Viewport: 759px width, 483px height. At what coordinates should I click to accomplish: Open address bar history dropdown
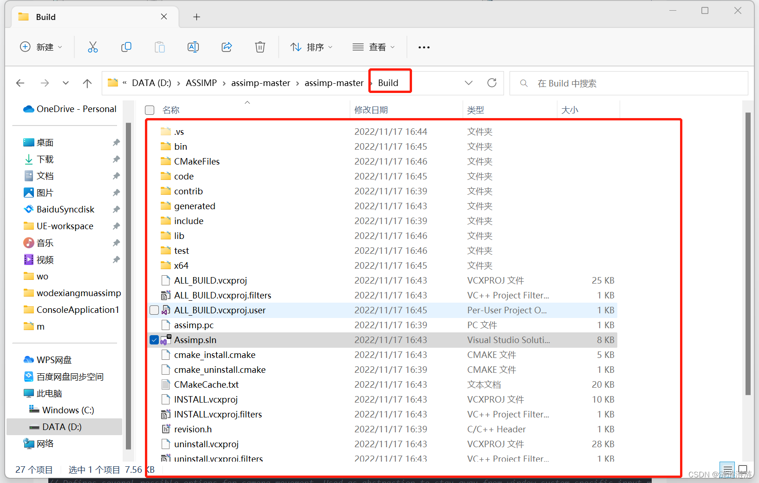pyautogui.click(x=469, y=83)
